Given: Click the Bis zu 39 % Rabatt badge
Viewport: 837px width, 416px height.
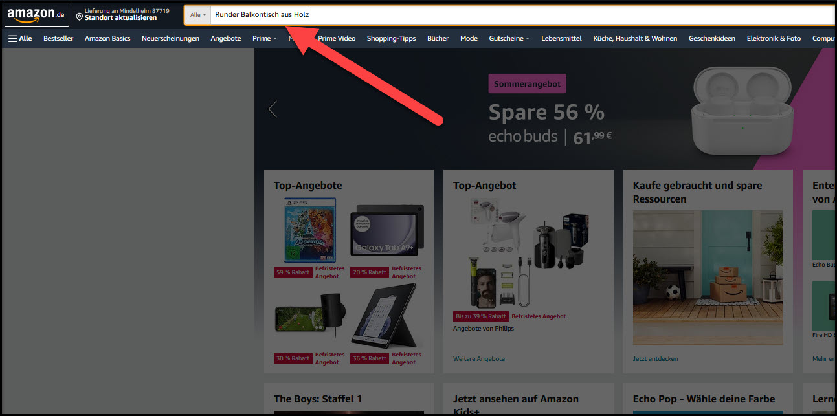Looking at the screenshot, I should pyautogui.click(x=480, y=316).
